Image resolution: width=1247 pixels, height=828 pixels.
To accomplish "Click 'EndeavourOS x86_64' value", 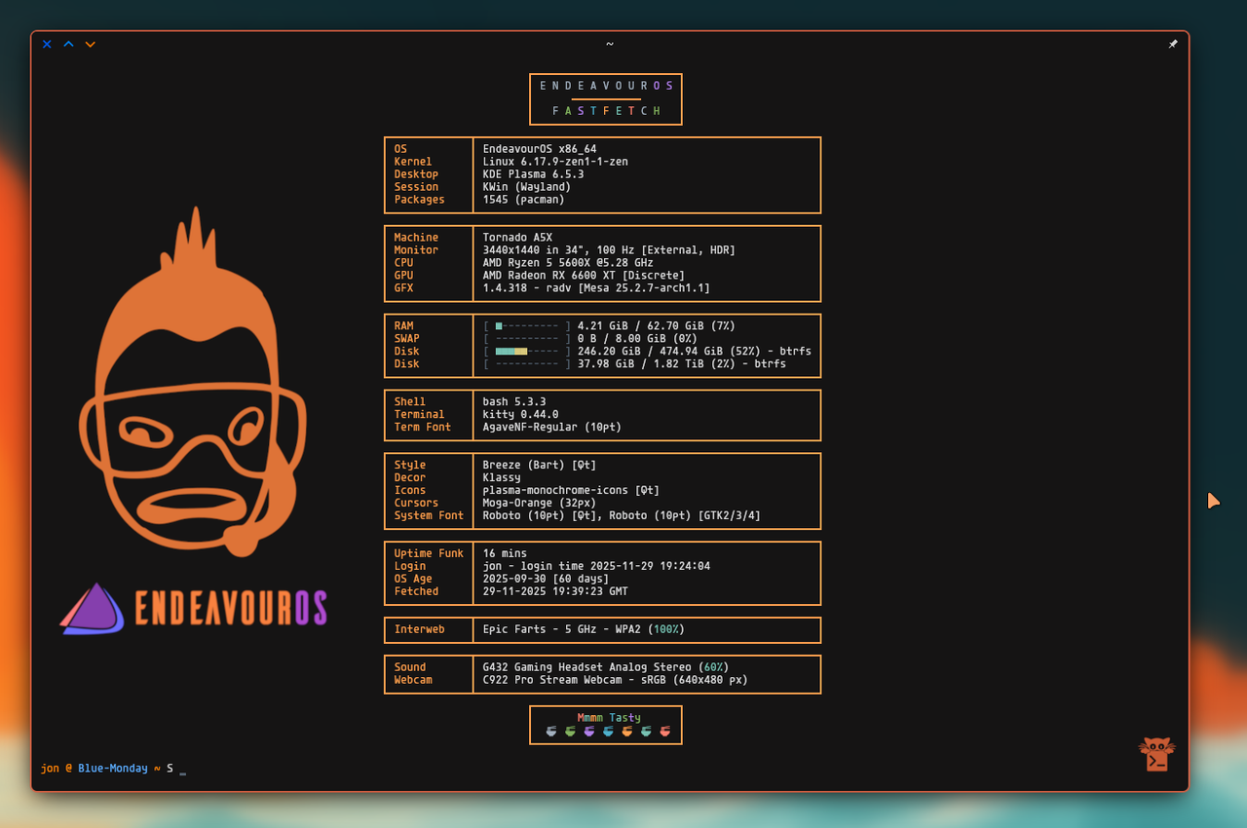I will click(x=540, y=149).
